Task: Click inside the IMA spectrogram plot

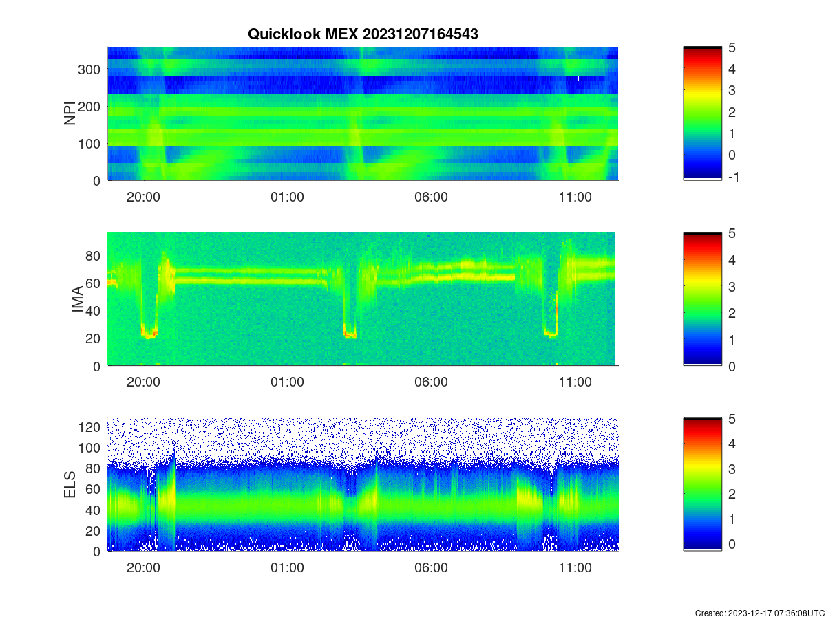Action: coord(361,298)
